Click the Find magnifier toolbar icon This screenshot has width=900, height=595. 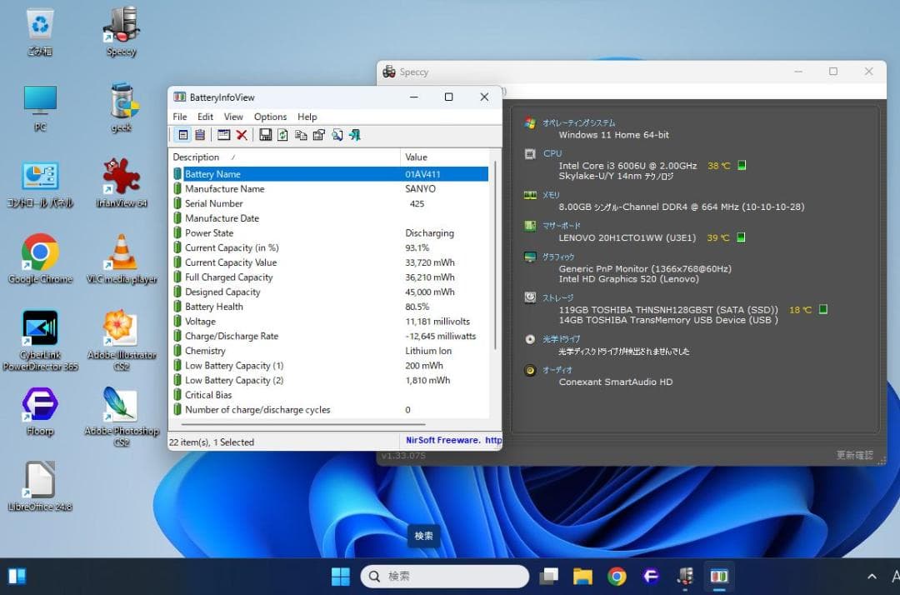337,135
